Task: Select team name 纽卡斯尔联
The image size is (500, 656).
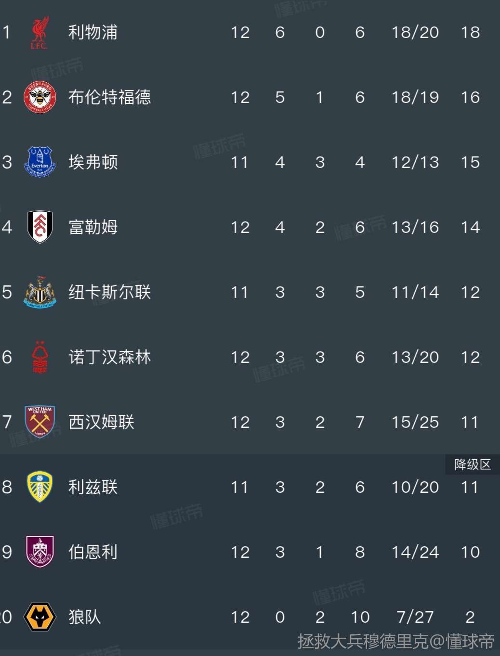Action: click(109, 292)
